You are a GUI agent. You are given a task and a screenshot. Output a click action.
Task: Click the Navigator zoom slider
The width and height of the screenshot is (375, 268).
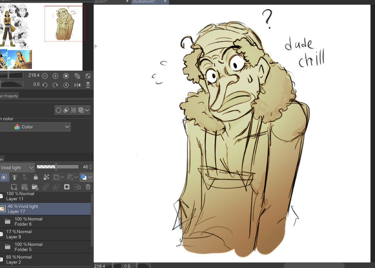[x=12, y=75]
